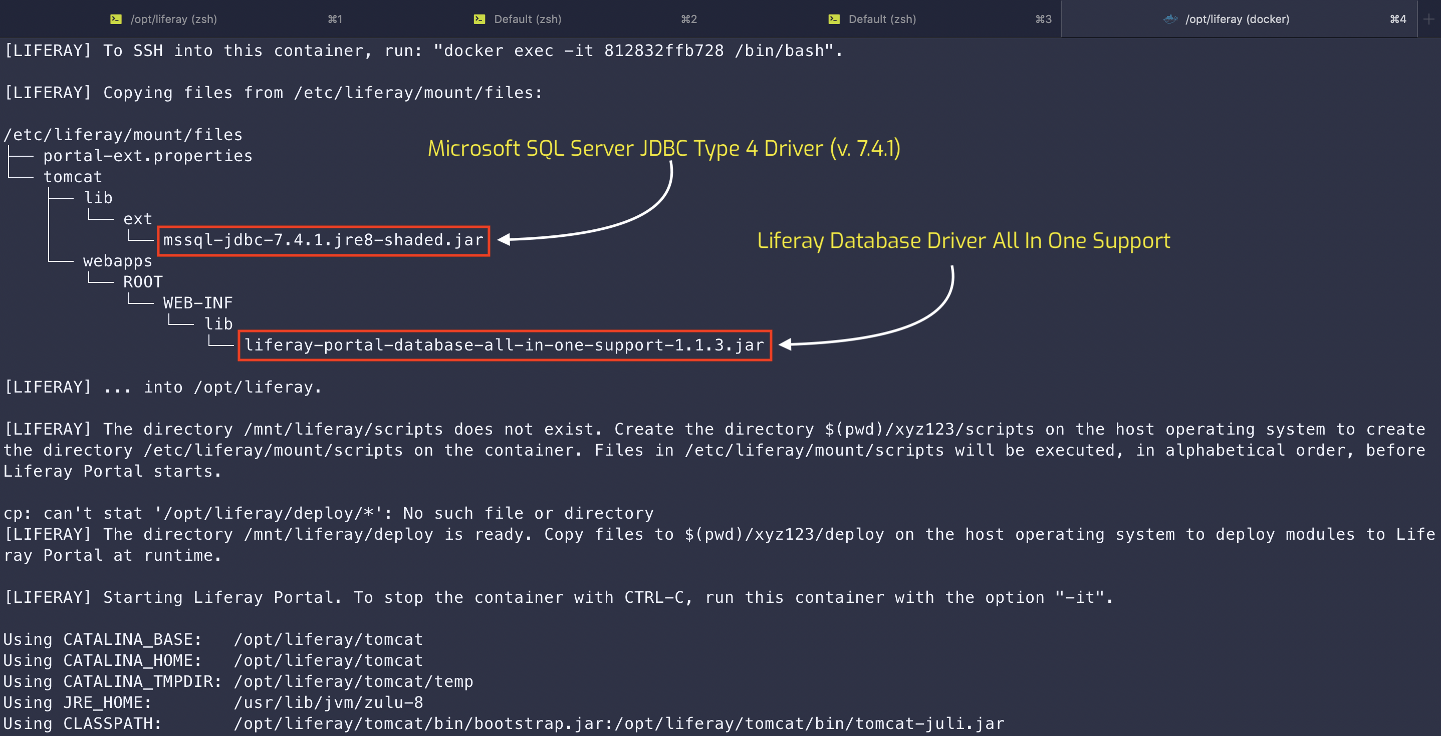Click the tomcat folder entry in the tree
1441x736 pixels.
[73, 177]
